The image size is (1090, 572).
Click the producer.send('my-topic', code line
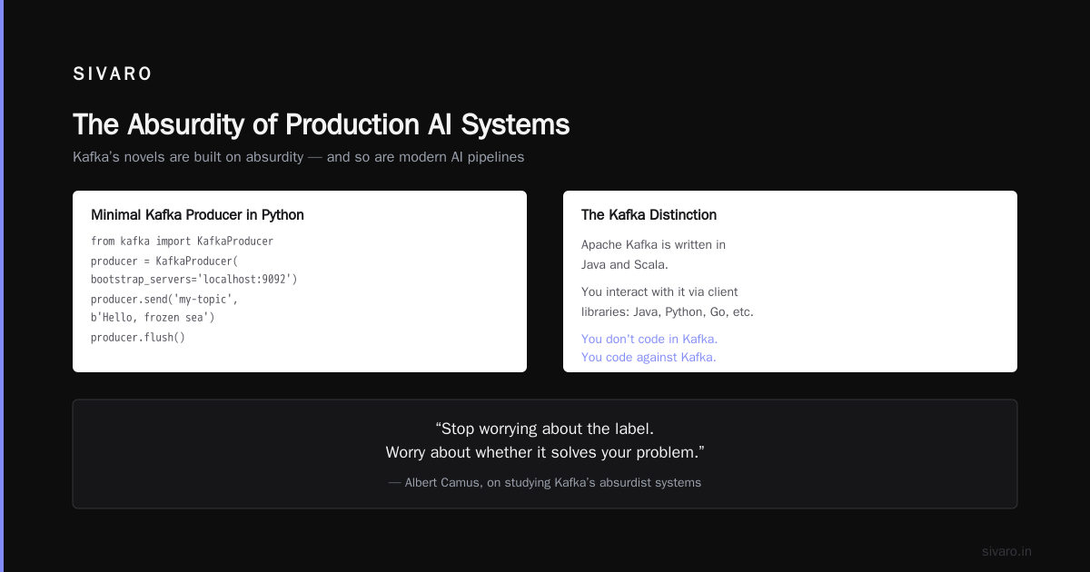pos(164,299)
